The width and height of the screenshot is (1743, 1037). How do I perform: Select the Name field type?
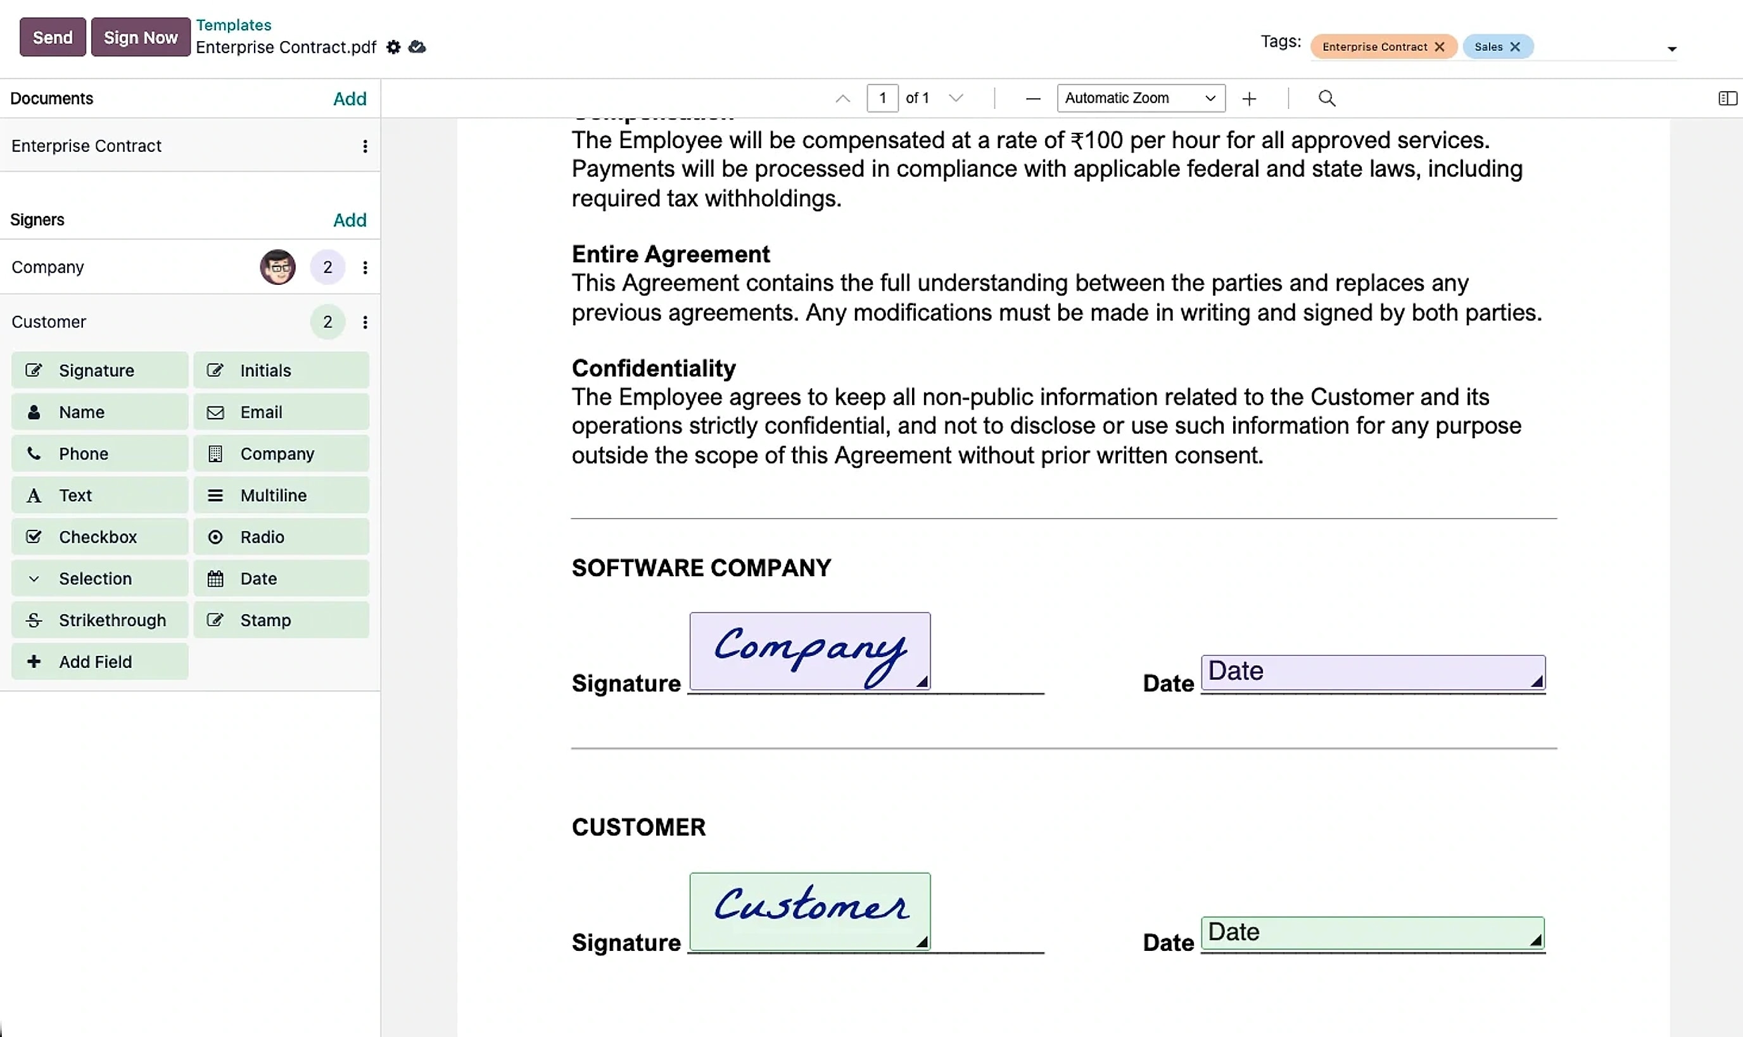coord(100,412)
